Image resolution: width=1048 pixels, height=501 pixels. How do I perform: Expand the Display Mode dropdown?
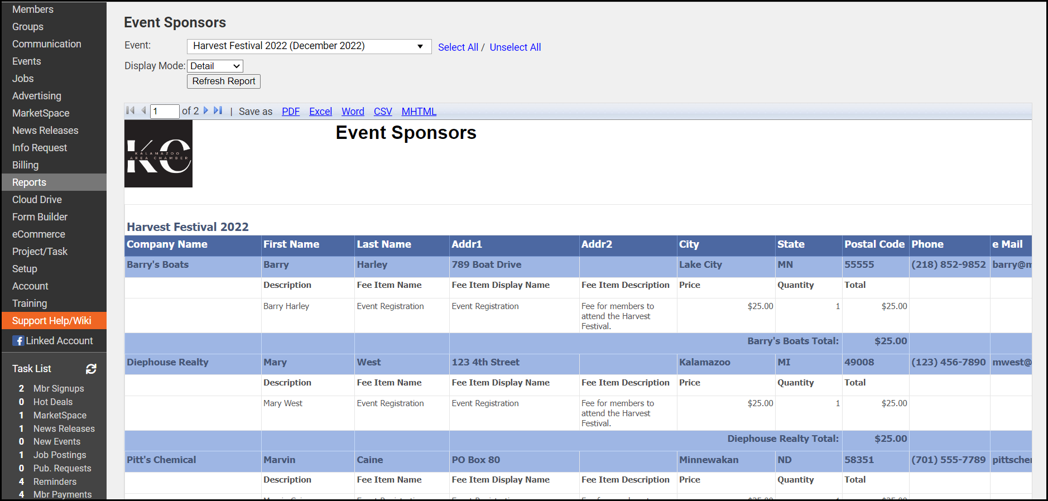(215, 66)
